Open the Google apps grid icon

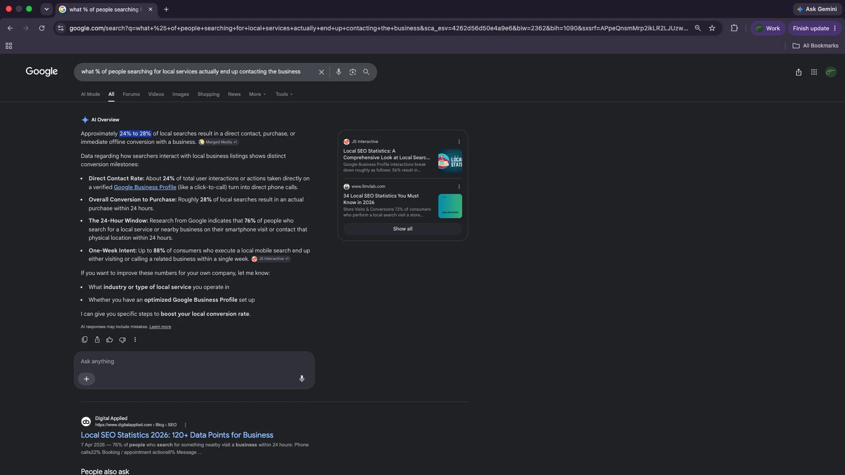[x=814, y=72]
